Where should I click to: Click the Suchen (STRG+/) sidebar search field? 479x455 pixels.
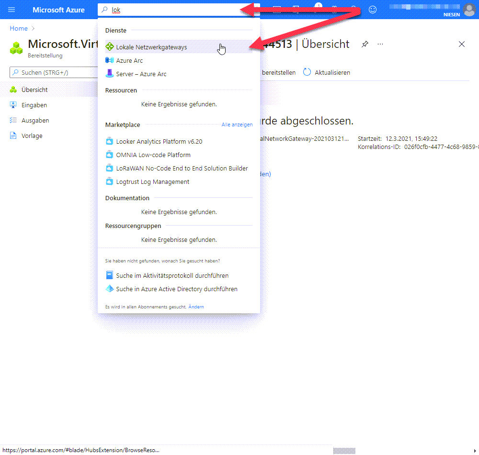tap(54, 72)
